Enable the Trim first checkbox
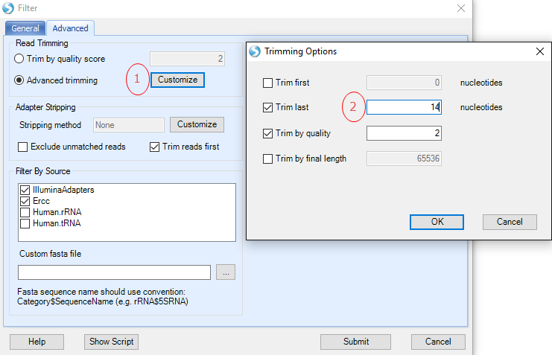Image resolution: width=552 pixels, height=355 pixels. coord(268,83)
